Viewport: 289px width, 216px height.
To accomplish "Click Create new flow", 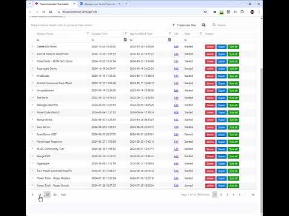I will [184, 25].
